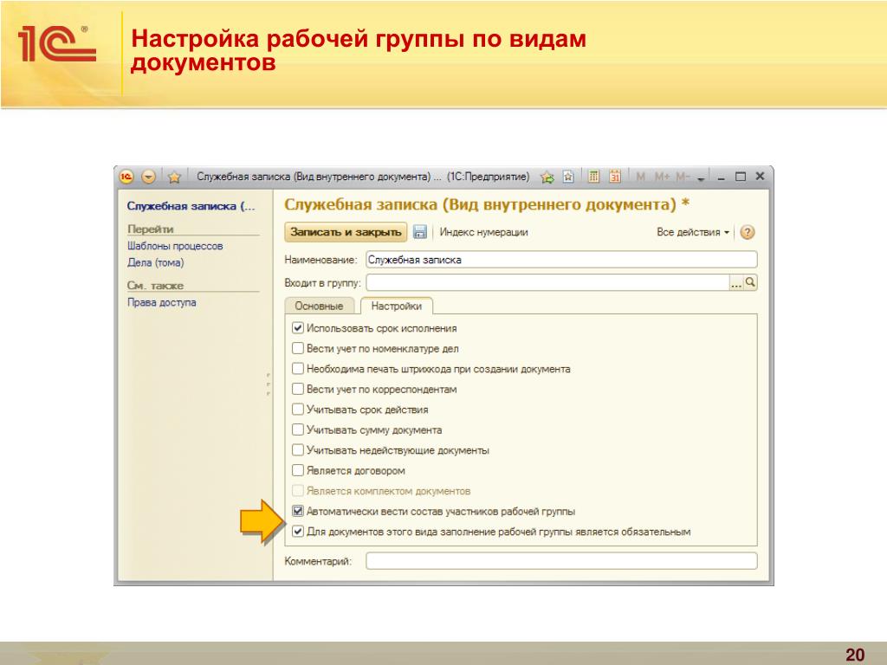Open the main menu round arrow button
The height and width of the screenshot is (665, 887).
pos(148,177)
